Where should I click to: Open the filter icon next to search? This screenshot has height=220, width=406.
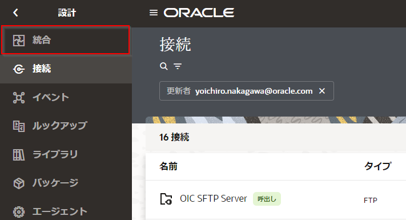(x=178, y=66)
